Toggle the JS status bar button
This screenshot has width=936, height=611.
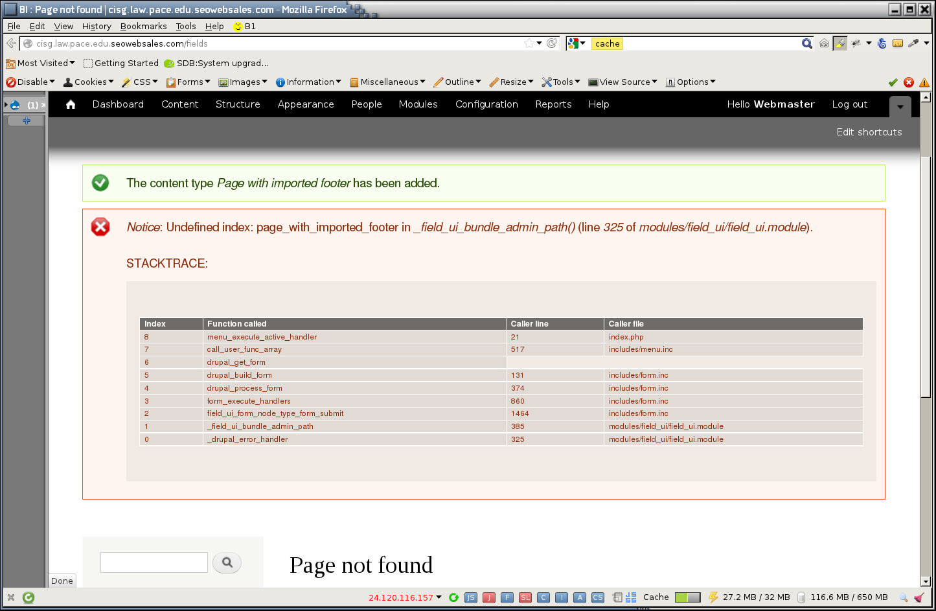tap(471, 597)
